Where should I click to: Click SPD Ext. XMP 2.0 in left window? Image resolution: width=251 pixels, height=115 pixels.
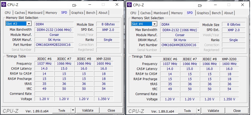click(x=108, y=30)
